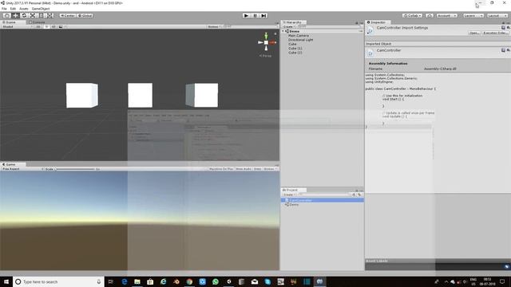
Task: Open the Free Aspect dropdown
Action: click(x=23, y=169)
